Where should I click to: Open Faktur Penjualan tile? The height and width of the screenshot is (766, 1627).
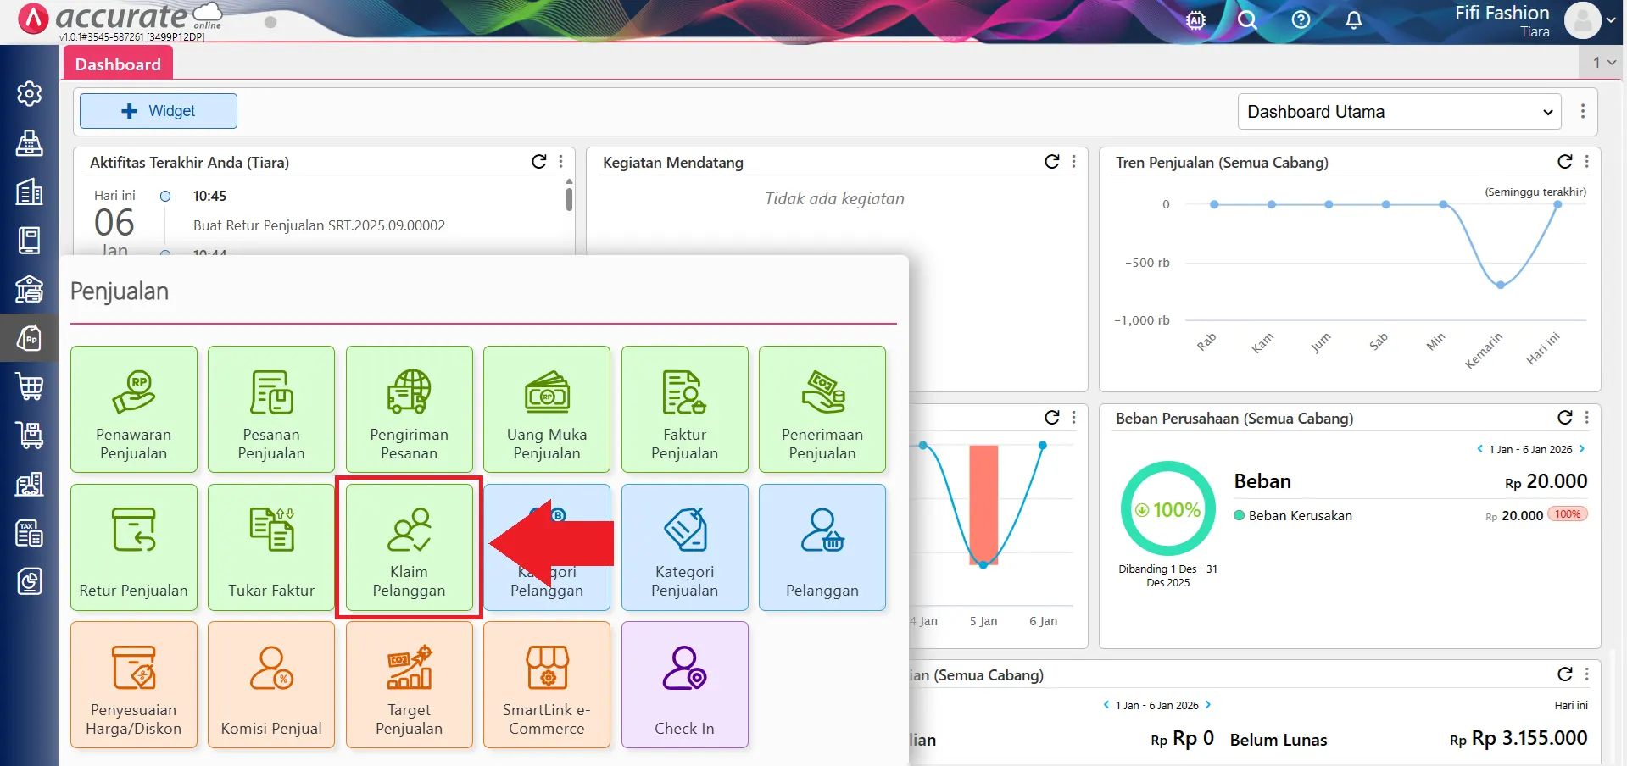[684, 409]
